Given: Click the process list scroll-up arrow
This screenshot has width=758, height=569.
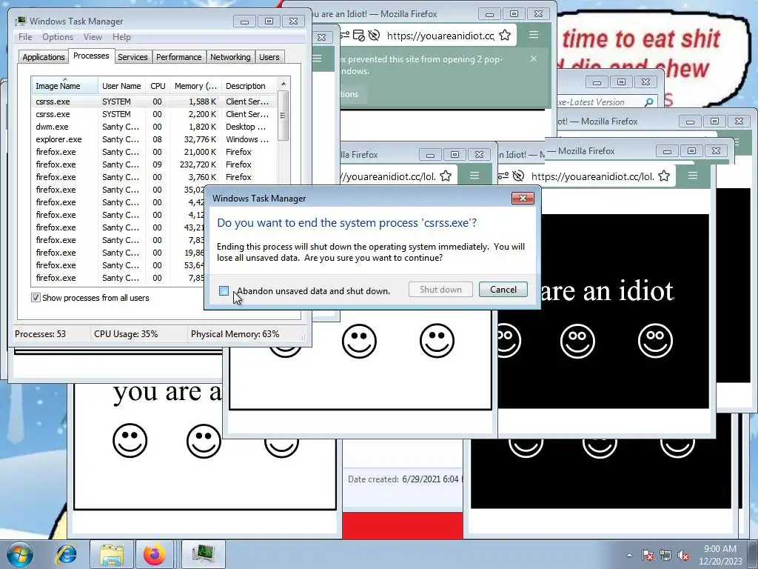Looking at the screenshot, I should [284, 84].
